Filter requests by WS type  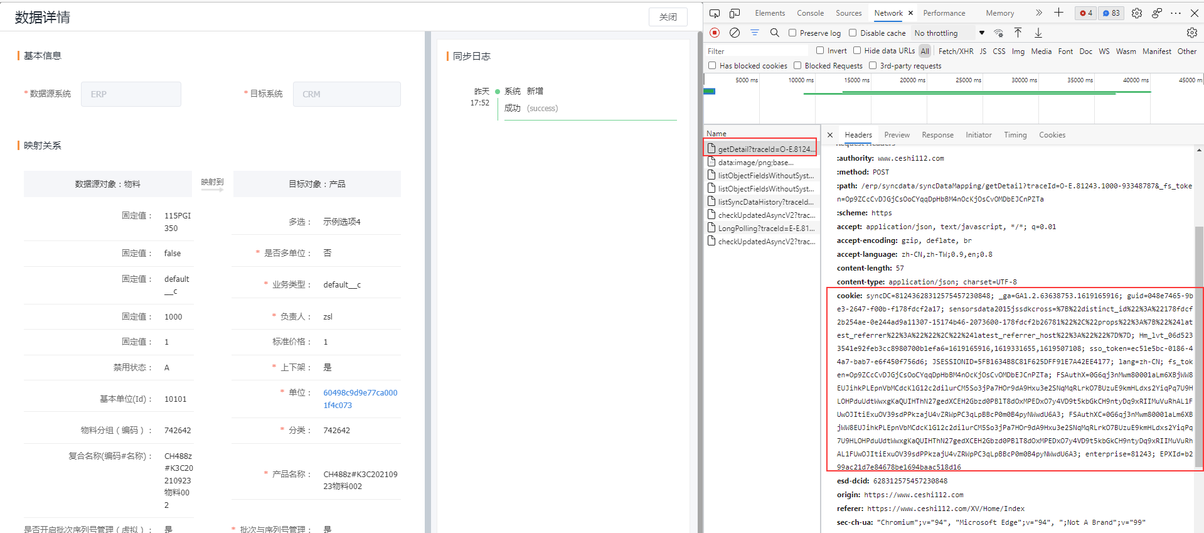[x=1104, y=51]
